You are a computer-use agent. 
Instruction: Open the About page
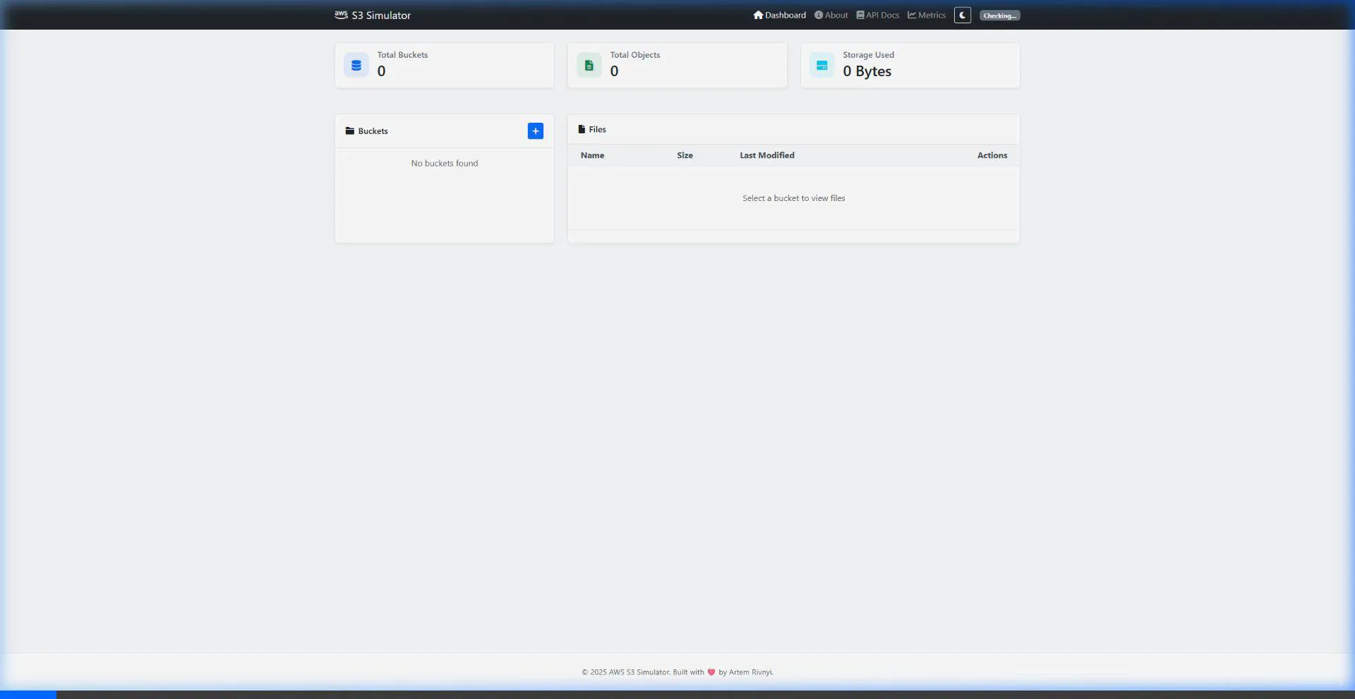point(831,15)
